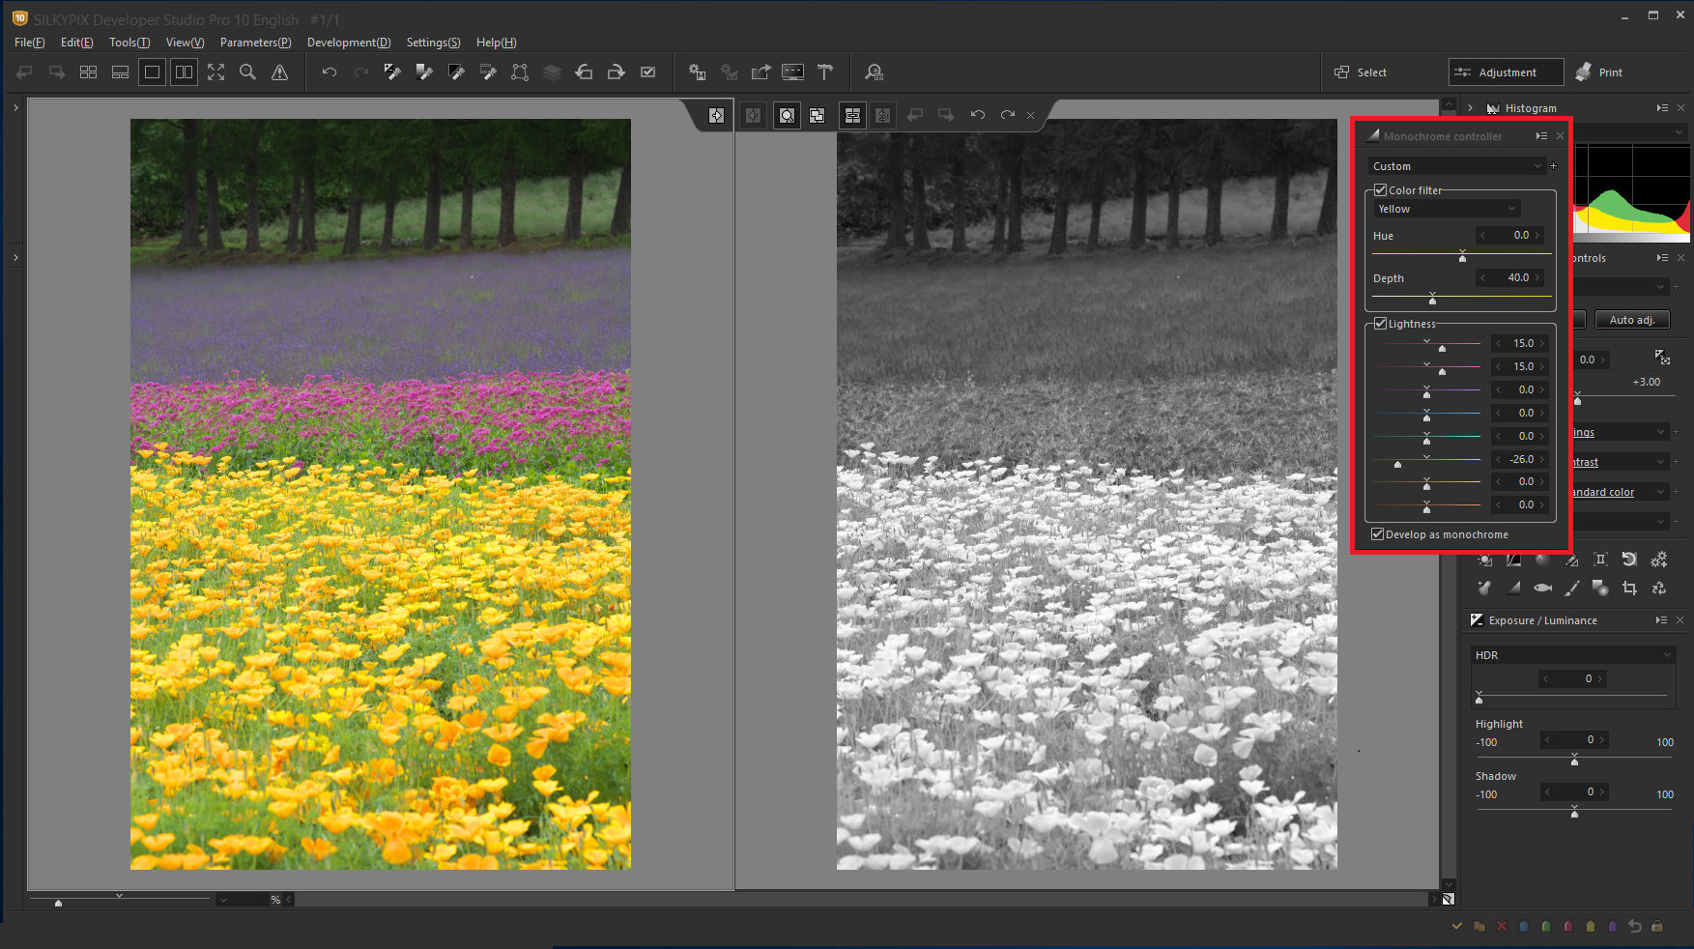
Task: Open the search filter icon in toolbar
Action: pyautogui.click(x=875, y=72)
